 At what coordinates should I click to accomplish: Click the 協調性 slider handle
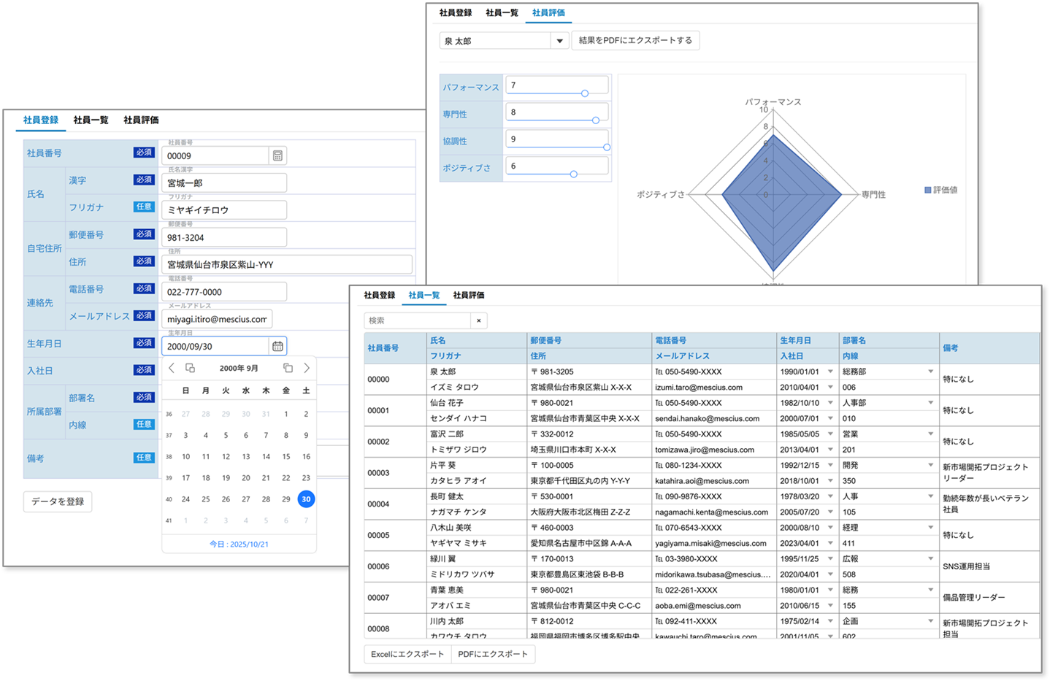[607, 147]
